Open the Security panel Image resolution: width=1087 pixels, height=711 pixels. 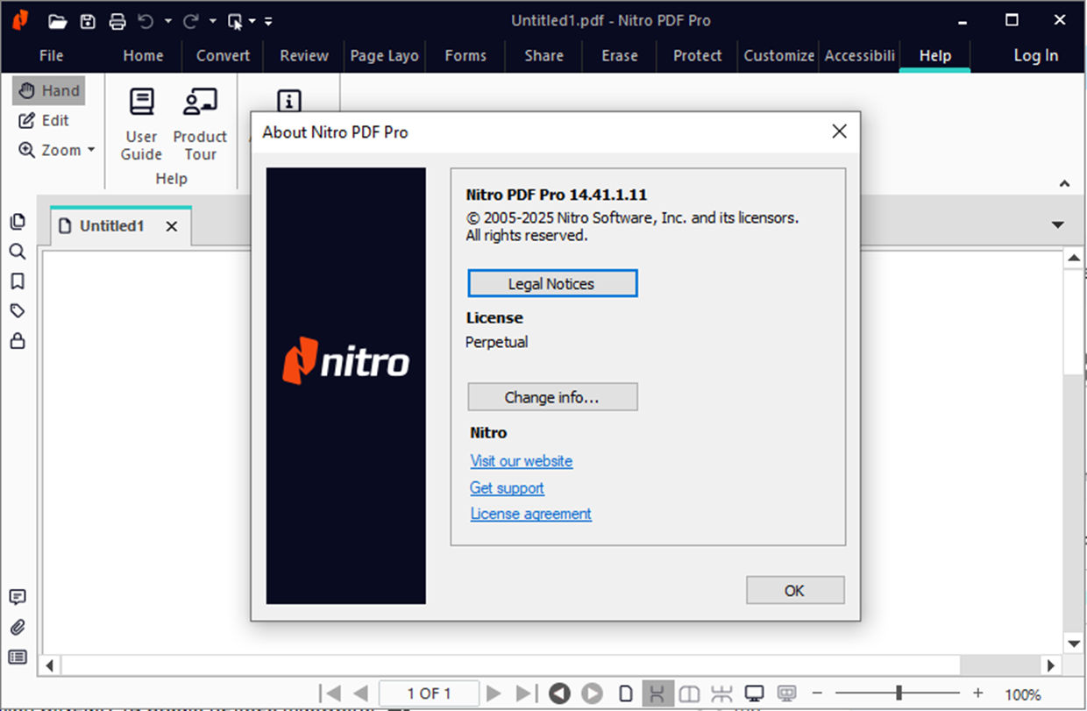[x=18, y=339]
